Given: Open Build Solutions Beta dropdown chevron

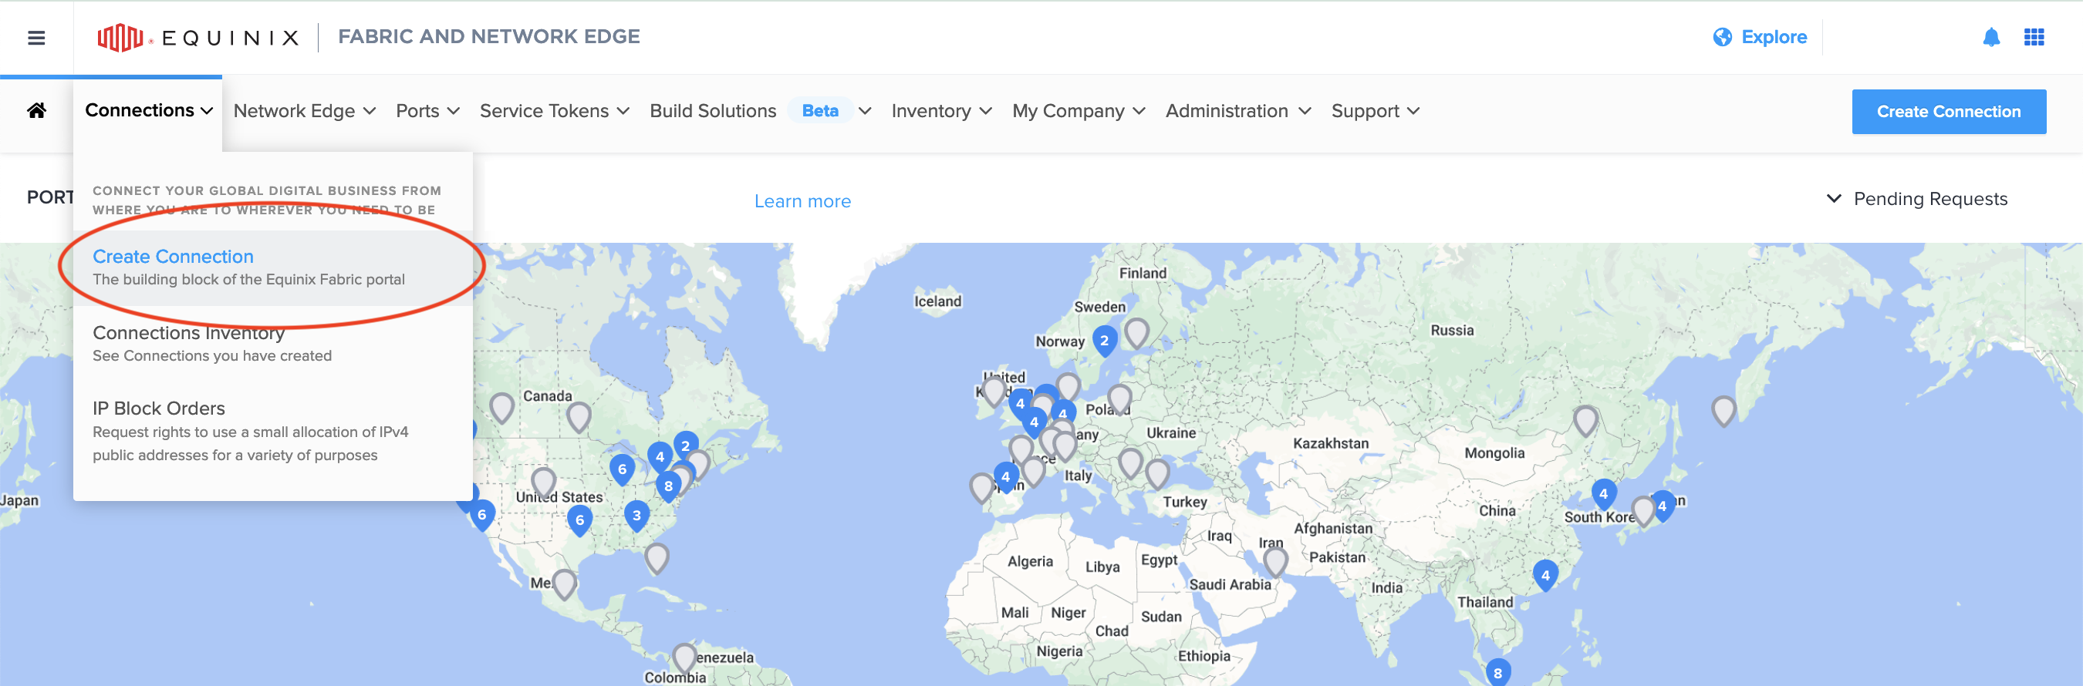Looking at the screenshot, I should 864,112.
